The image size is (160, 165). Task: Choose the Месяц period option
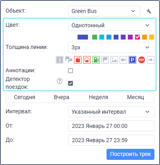[135, 97]
